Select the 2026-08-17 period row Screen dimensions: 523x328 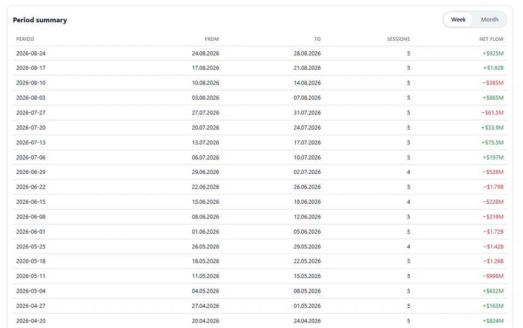point(260,68)
